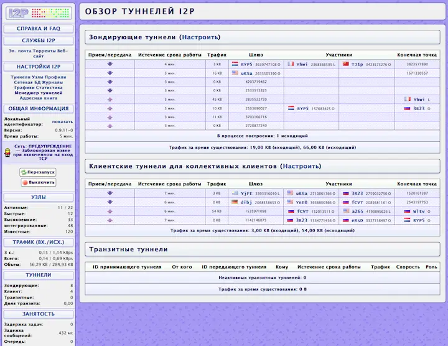This screenshot has width=448, height=346.
Task: Click the I2P logo in the sidebar
Action: (x=39, y=13)
